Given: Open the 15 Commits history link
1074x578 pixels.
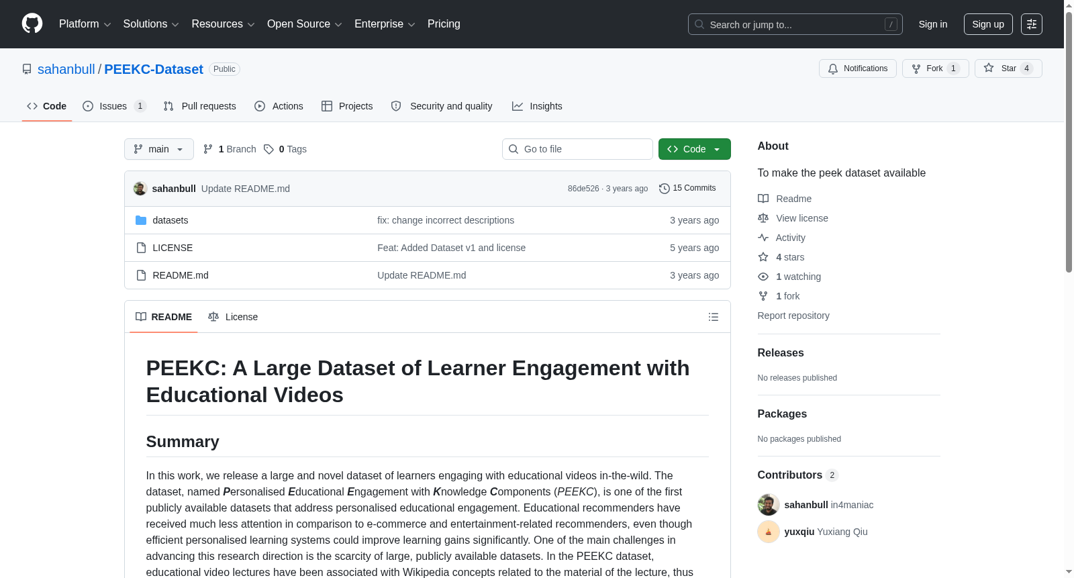Looking at the screenshot, I should tap(687, 189).
